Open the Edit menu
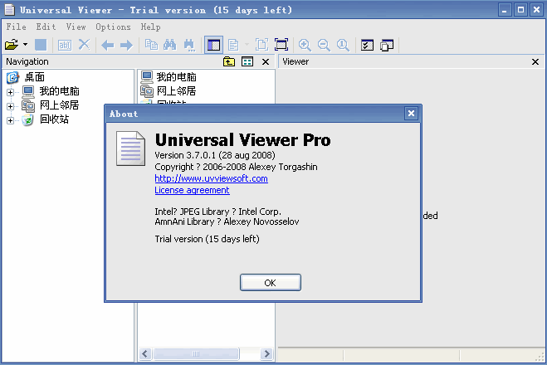This screenshot has height=365, width=547. 46,27
